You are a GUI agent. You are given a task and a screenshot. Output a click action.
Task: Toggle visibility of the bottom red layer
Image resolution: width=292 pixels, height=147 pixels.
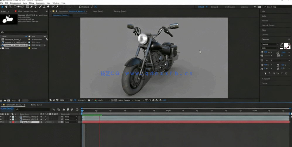point(1,122)
